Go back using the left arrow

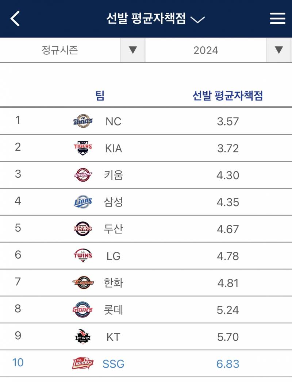point(15,19)
